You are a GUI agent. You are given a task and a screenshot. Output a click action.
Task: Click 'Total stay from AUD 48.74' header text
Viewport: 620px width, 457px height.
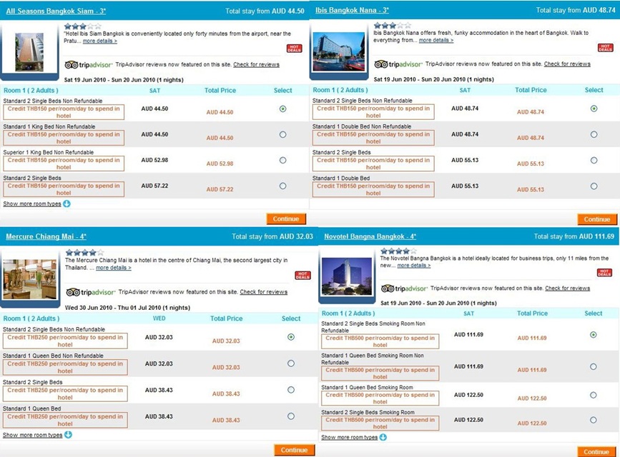(576, 10)
